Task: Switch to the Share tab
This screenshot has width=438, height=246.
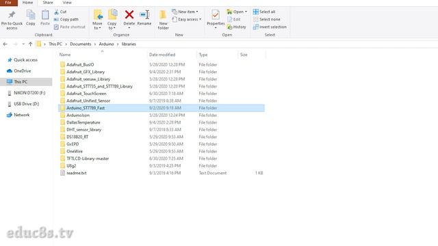Action: click(x=48, y=3)
